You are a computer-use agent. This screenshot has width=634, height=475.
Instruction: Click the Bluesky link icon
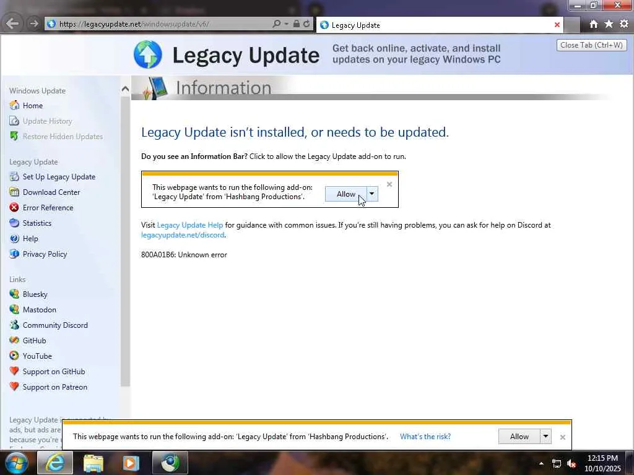coord(14,294)
